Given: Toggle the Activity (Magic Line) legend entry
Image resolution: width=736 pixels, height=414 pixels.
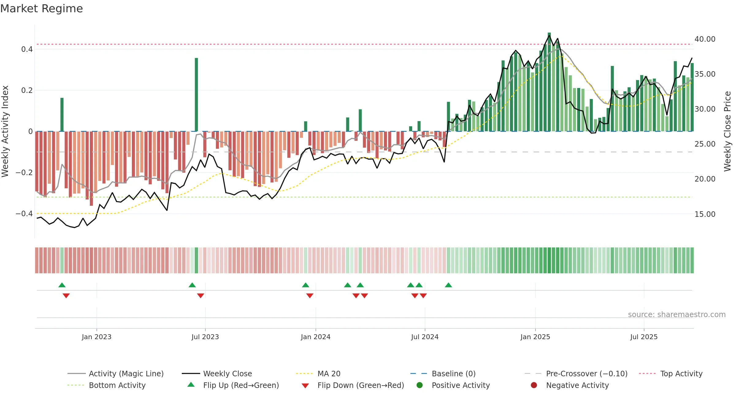Looking at the screenshot, I should pos(116,374).
